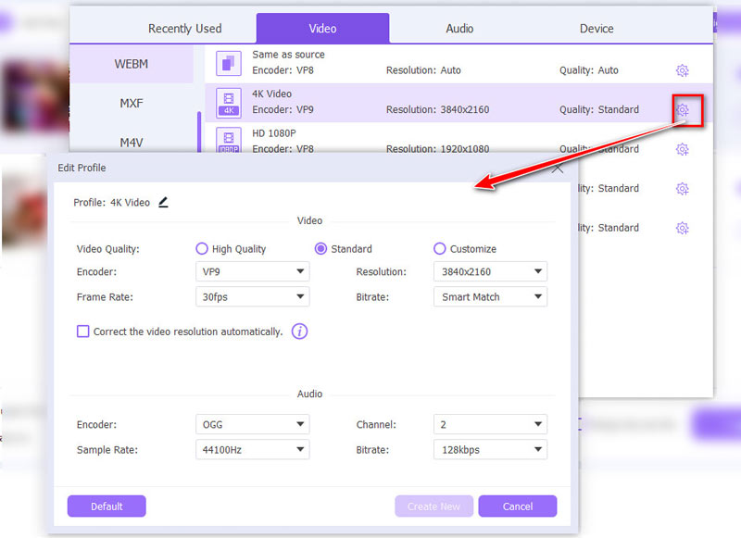This screenshot has width=741, height=538.
Task: Click the HD 1080P format icon
Action: pyautogui.click(x=229, y=140)
